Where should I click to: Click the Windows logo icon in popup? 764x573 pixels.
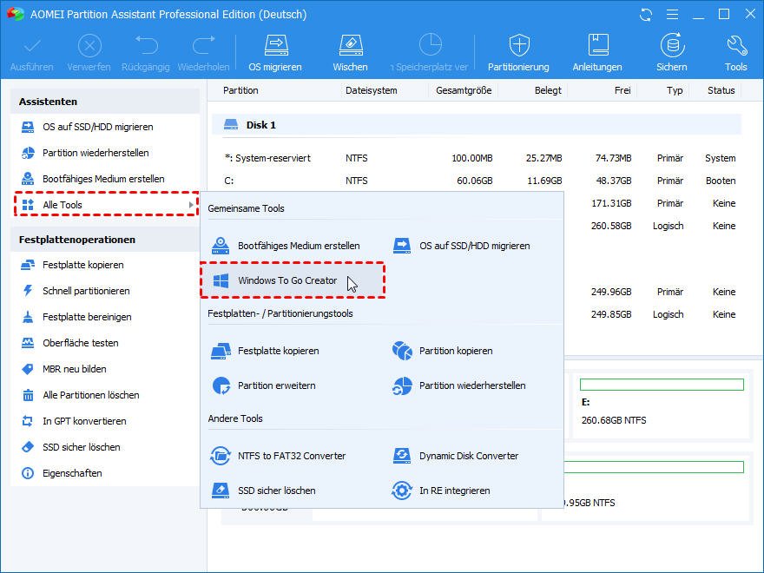[221, 280]
